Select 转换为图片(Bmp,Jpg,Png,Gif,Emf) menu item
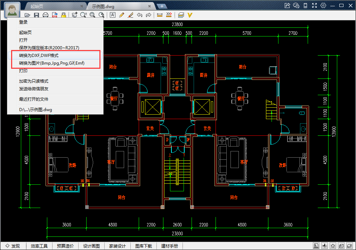Image resolution: width=356 pixels, height=250 pixels. click(x=52, y=63)
